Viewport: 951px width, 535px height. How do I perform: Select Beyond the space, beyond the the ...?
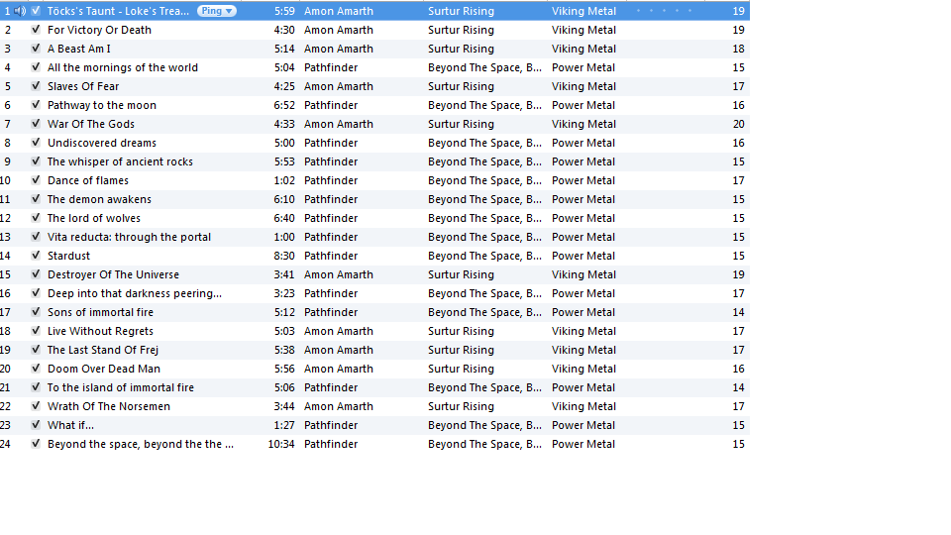140,444
